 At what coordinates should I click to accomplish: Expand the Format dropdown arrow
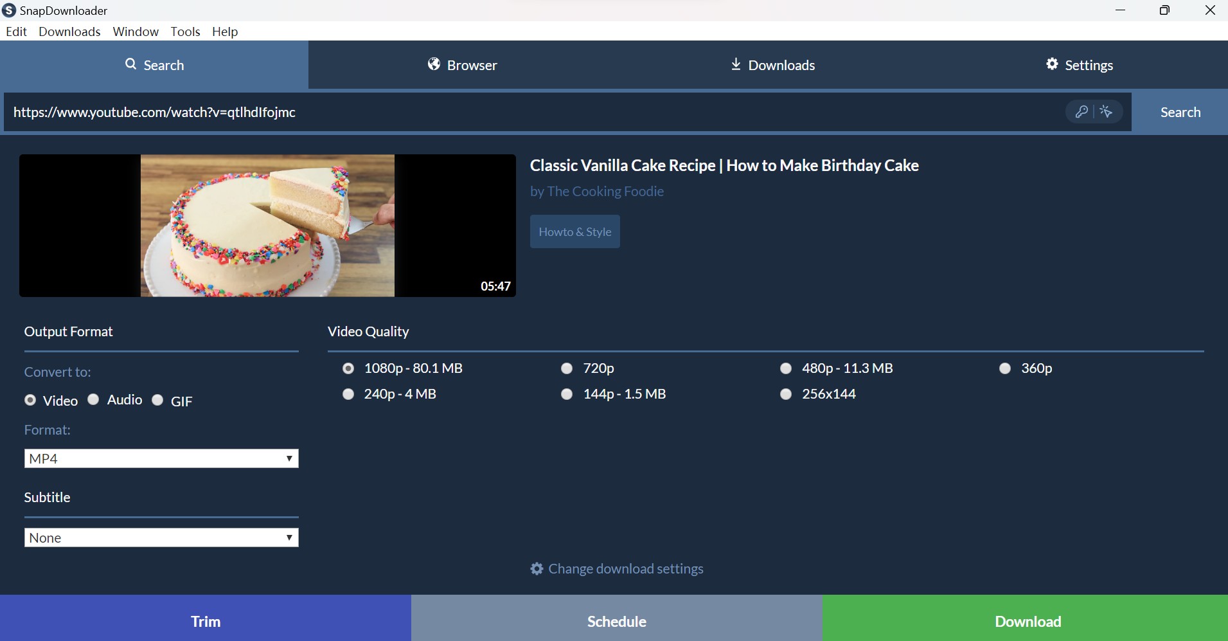click(290, 458)
